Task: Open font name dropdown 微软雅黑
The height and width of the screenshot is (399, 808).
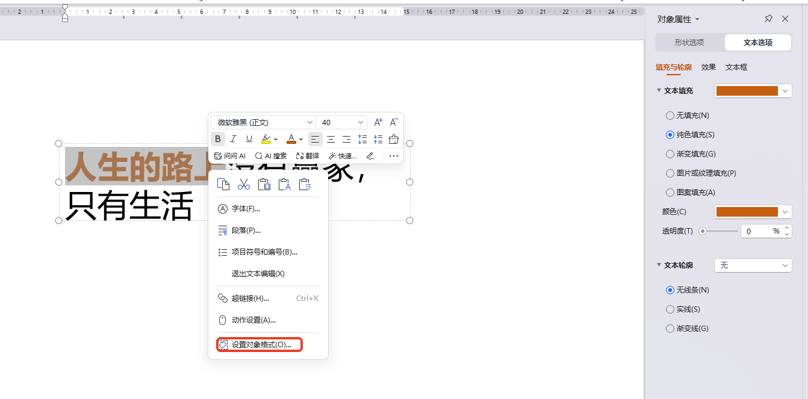Action: (263, 122)
